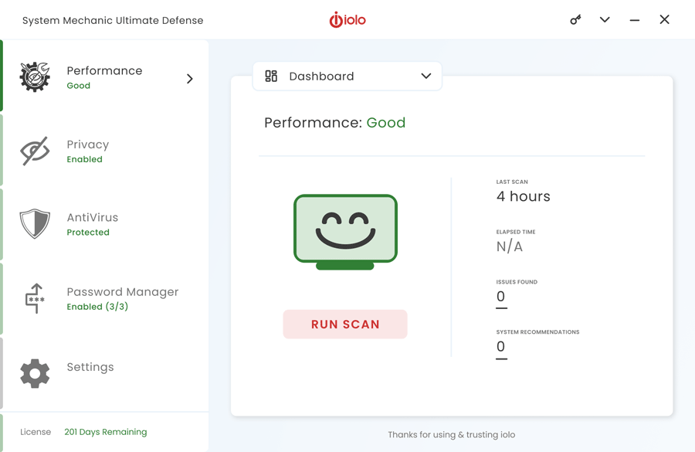Start a scan with RUN SCAN

345,325
